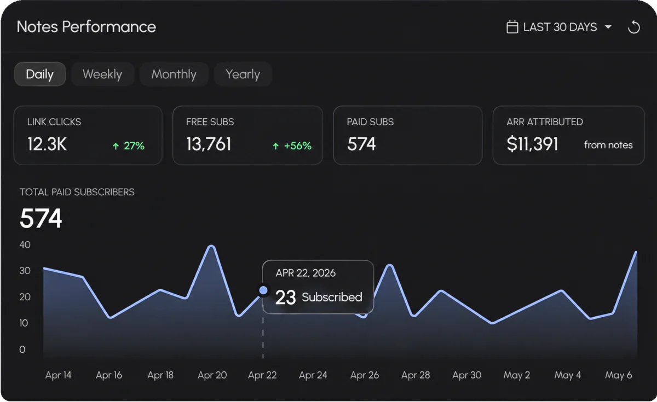657x402 pixels.
Task: Switch to the Monthly tab
Action: coord(174,74)
